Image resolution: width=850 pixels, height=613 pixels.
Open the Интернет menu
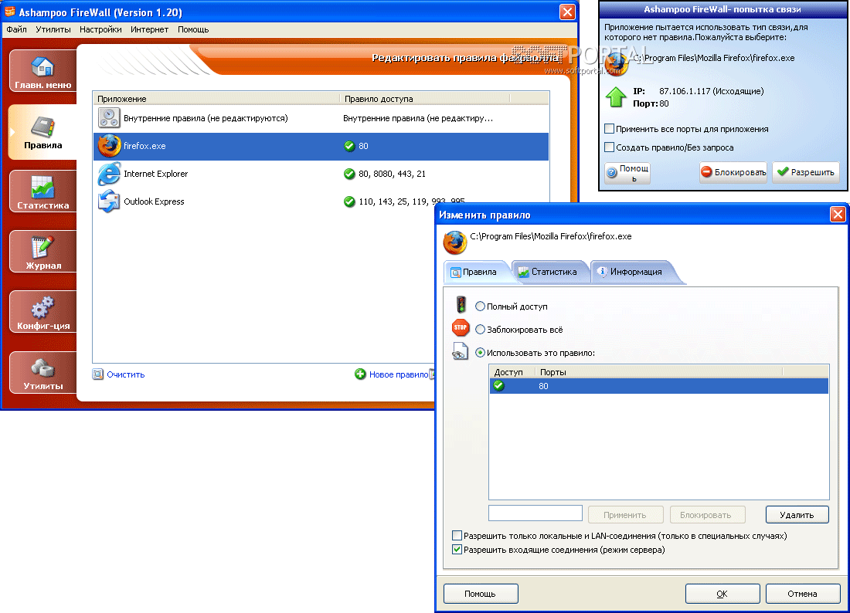(x=149, y=29)
